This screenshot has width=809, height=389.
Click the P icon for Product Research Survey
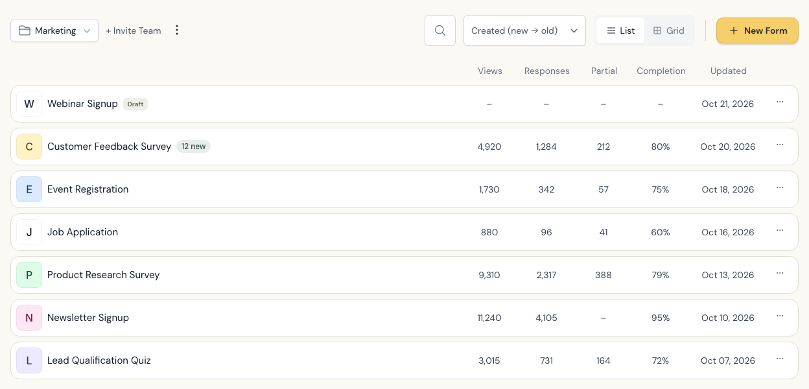[x=29, y=275]
